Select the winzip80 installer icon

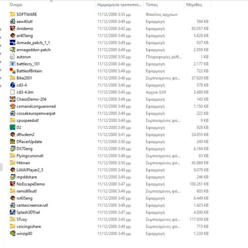12,234
